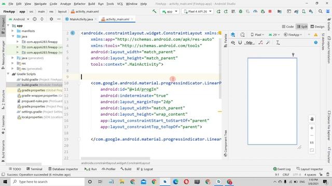Click the project panel settings gear icon
Viewport: 332px width, 186px height.
click(51, 19)
